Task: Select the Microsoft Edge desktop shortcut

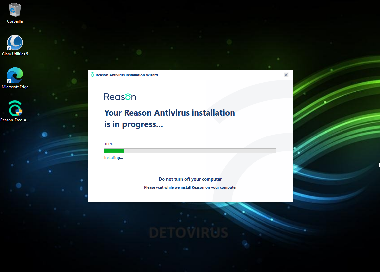Action: click(15, 75)
